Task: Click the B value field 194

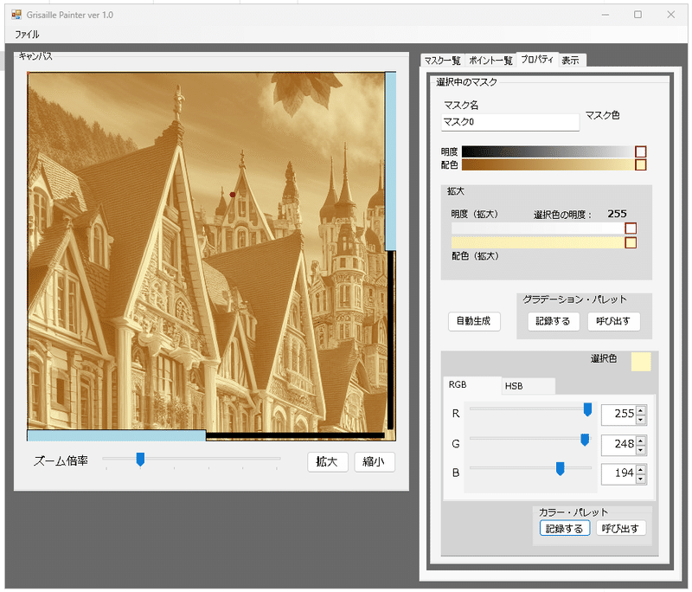Action: pyautogui.click(x=618, y=473)
